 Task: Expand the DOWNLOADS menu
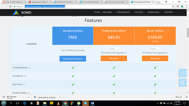pos(154,12)
